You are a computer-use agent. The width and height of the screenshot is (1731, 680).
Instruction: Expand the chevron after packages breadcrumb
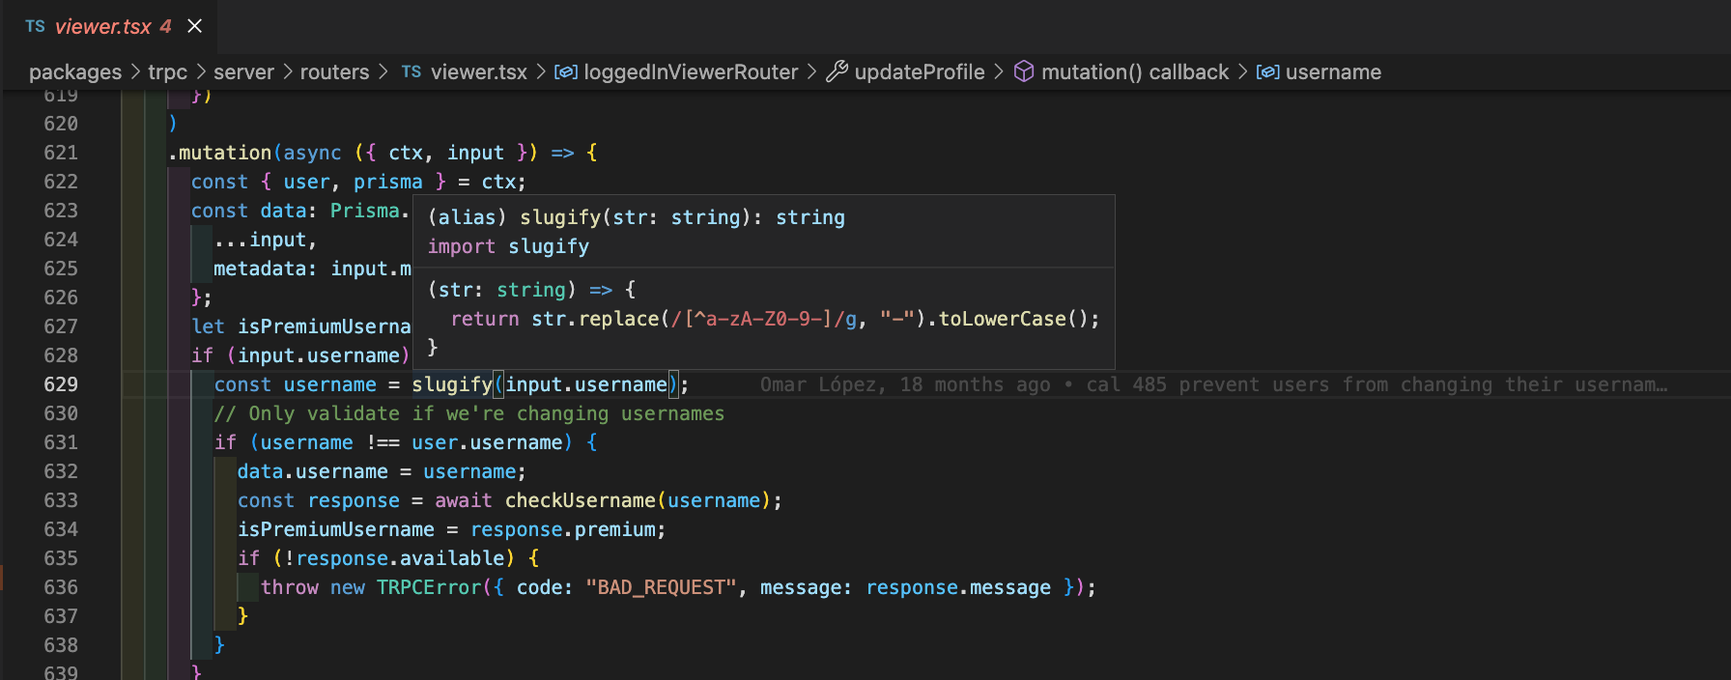(135, 72)
